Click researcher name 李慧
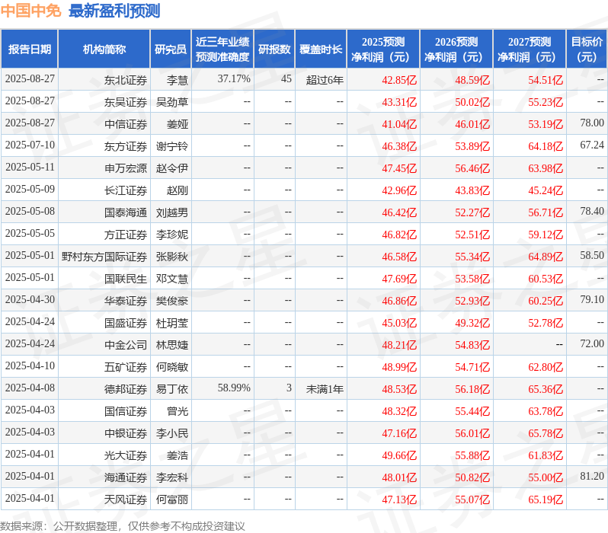608x533 pixels. click(x=178, y=80)
